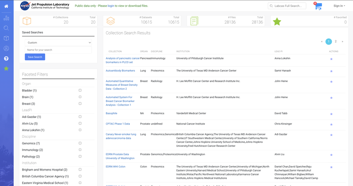This screenshot has width=353, height=186.
Task: Select page 1 in the pagination
Action: (x=328, y=41)
